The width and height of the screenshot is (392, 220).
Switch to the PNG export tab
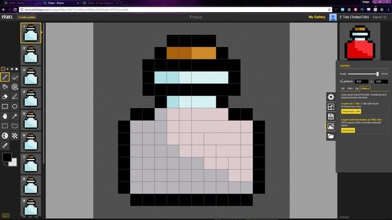350,89
